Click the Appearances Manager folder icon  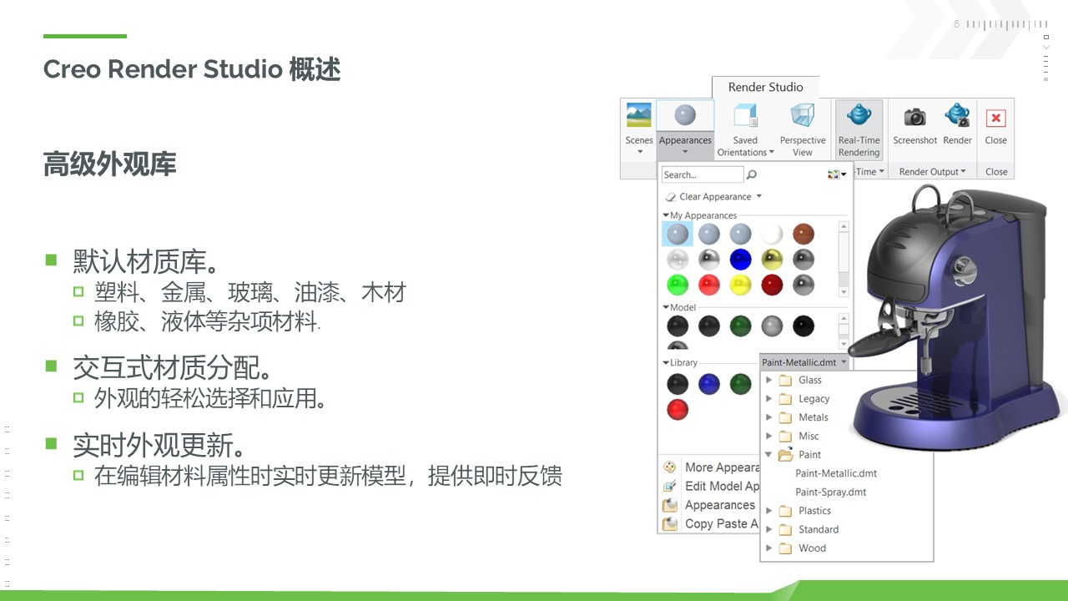[x=669, y=505]
